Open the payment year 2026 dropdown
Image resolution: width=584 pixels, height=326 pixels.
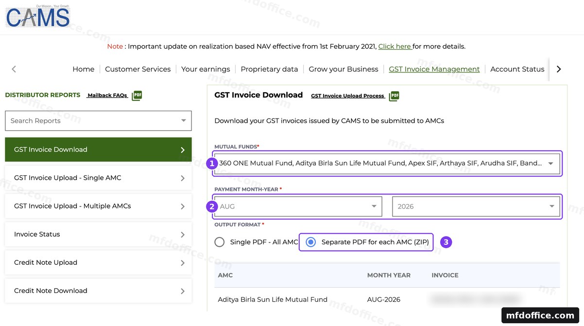click(x=476, y=206)
